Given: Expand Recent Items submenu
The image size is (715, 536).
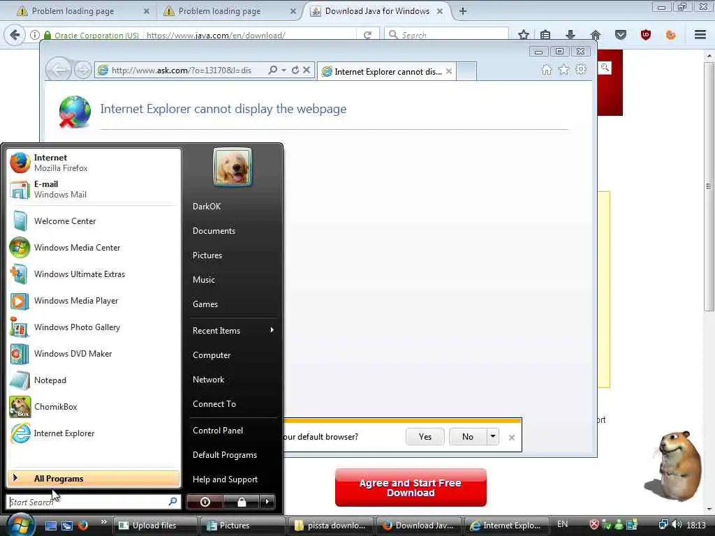Looking at the screenshot, I should (x=233, y=330).
